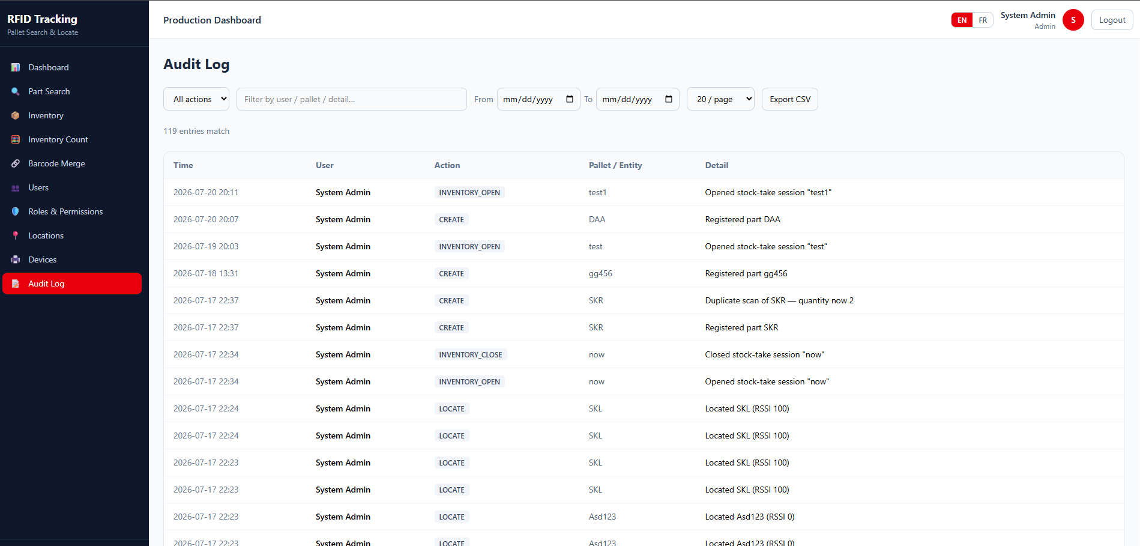Click the From date input field
This screenshot has width=1140, height=546.
click(x=538, y=99)
